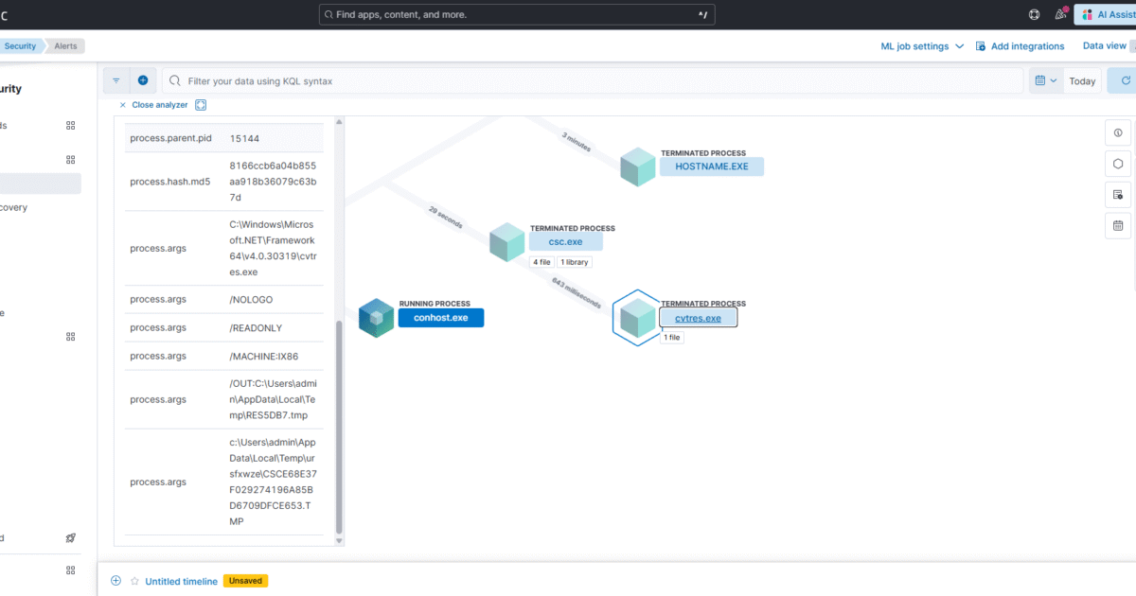Viewport: 1136px width, 596px height.
Task: Click the analyzer data source settings icon
Action: (1118, 195)
